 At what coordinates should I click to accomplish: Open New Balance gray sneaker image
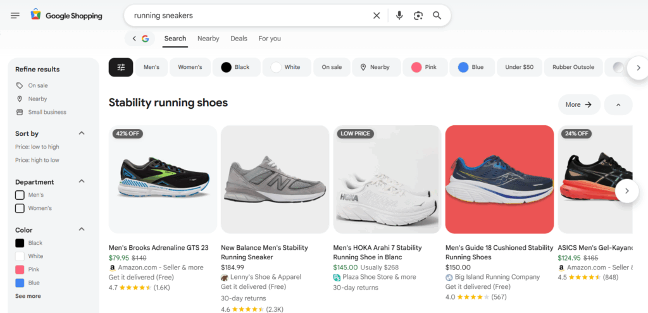pyautogui.click(x=275, y=179)
